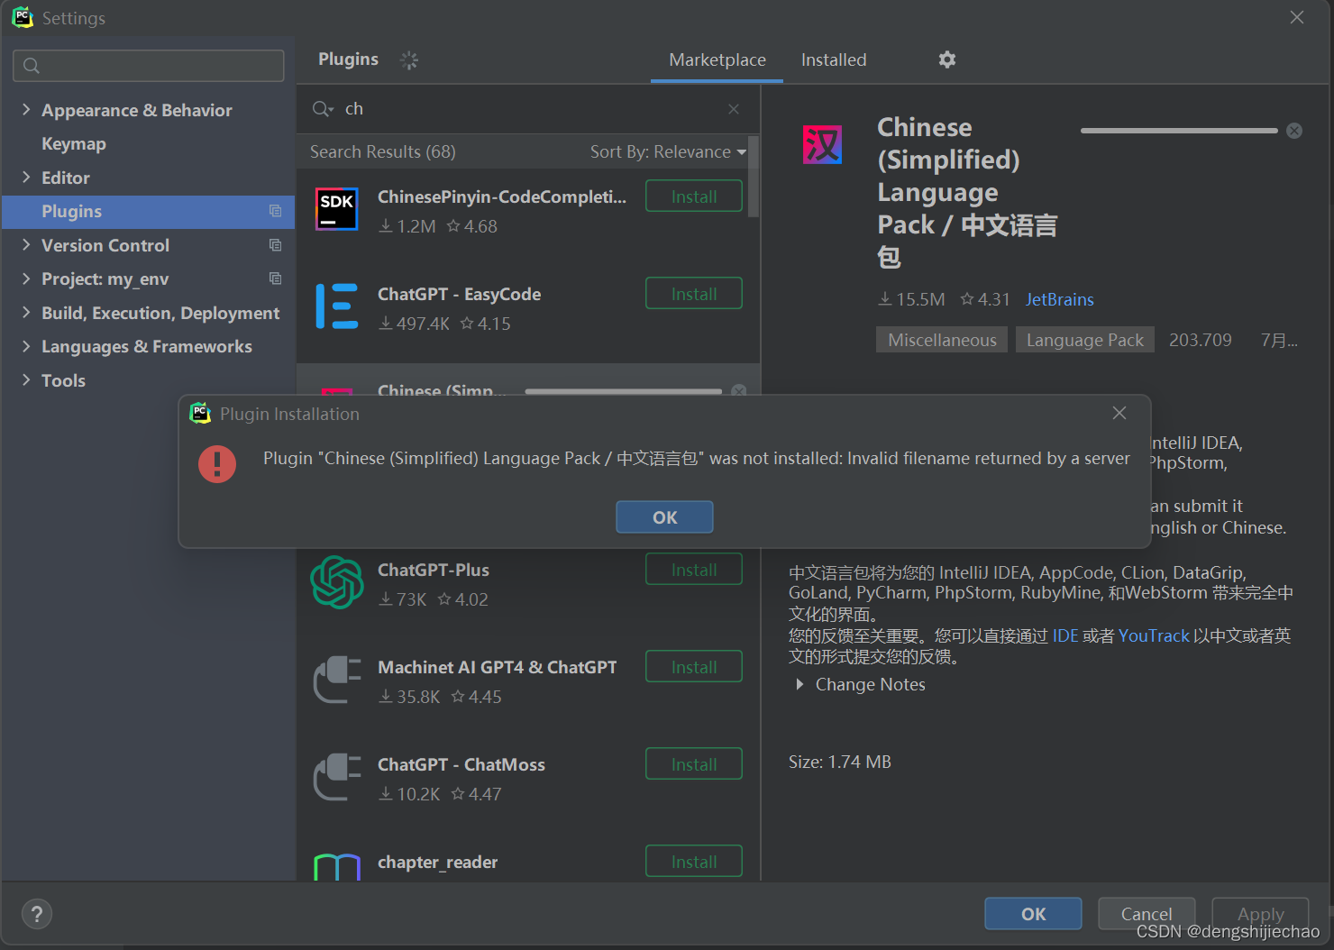Click the Chinese language pack logo in details

pyautogui.click(x=822, y=144)
